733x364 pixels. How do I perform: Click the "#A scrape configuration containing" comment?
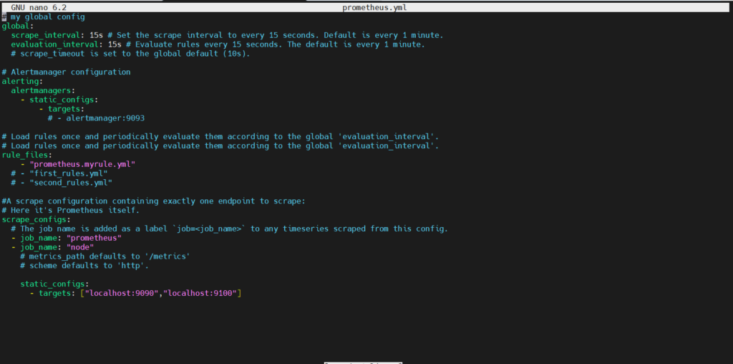153,201
